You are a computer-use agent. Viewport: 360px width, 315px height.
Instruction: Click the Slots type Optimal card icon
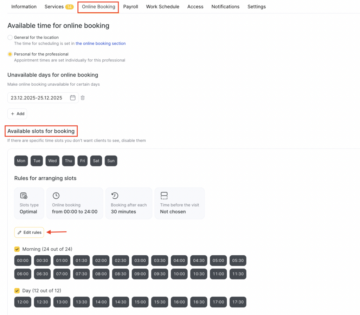pos(24,196)
